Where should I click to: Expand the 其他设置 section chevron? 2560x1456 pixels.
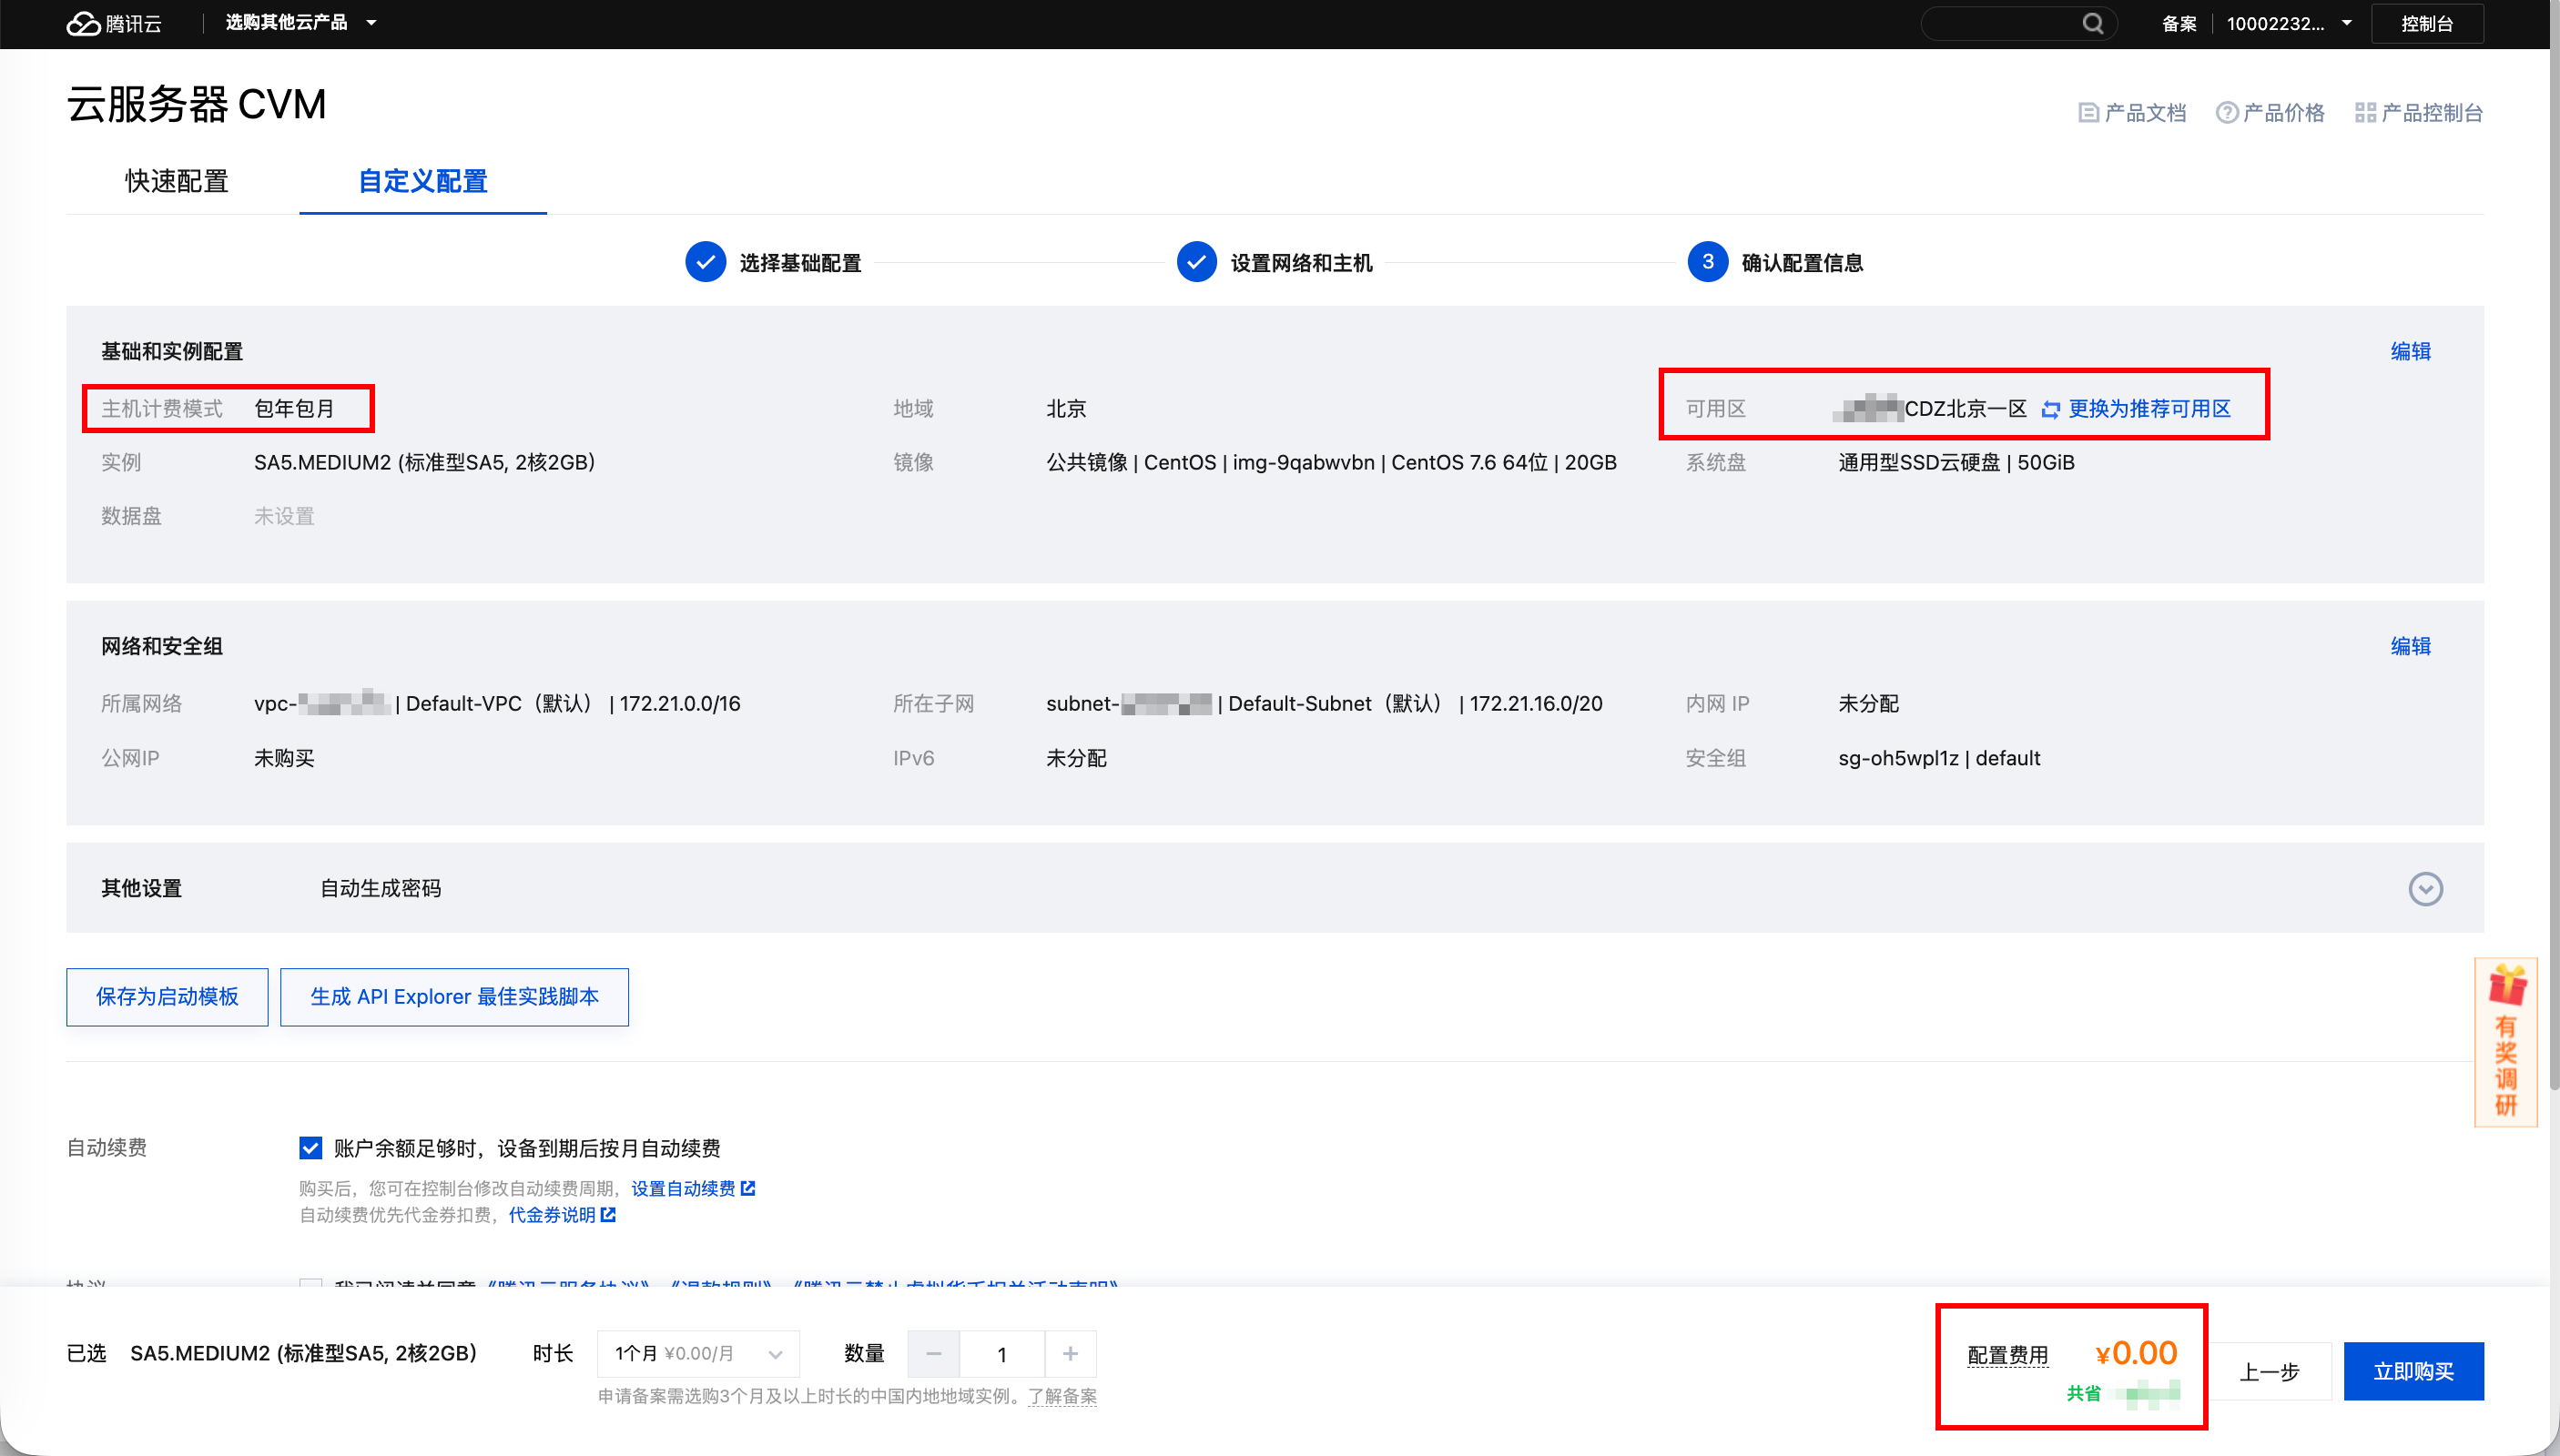coord(2425,888)
